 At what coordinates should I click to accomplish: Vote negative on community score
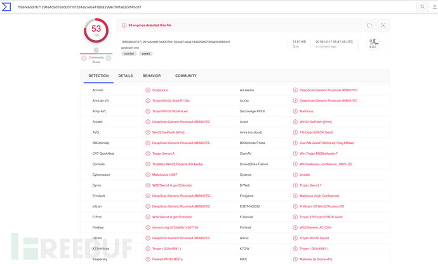84,58
